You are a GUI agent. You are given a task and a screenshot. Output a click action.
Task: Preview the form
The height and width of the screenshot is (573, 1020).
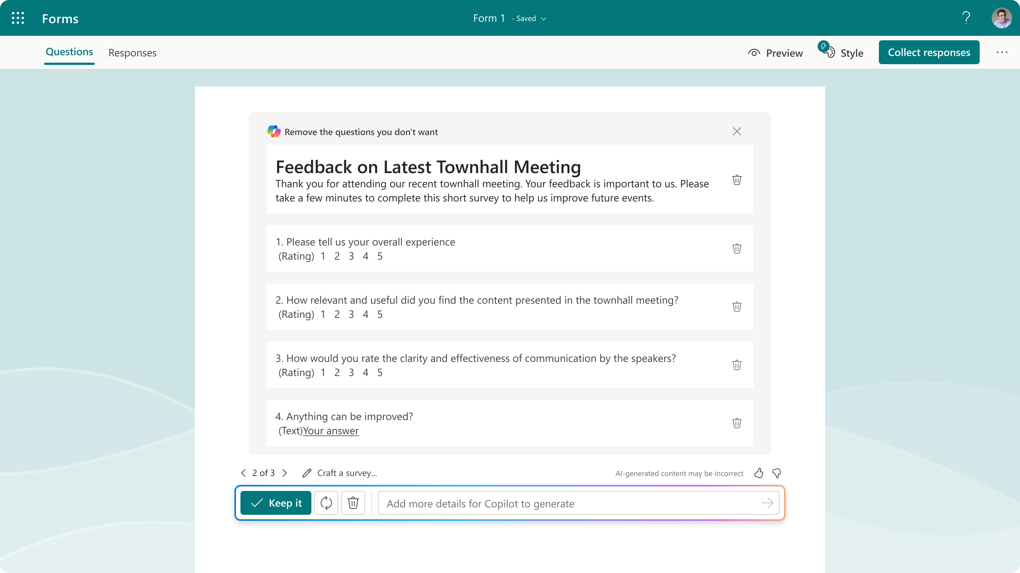(x=775, y=53)
